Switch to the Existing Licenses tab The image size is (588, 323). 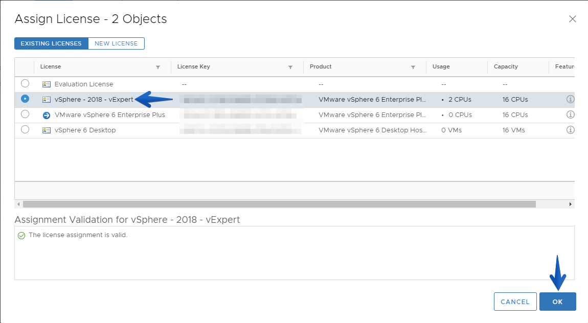(51, 43)
